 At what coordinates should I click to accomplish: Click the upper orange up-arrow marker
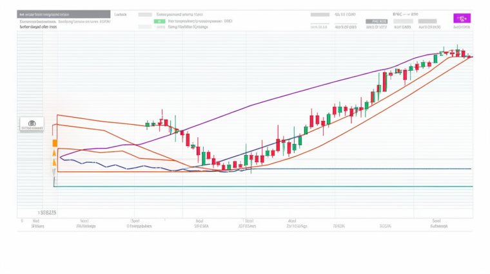point(54,154)
